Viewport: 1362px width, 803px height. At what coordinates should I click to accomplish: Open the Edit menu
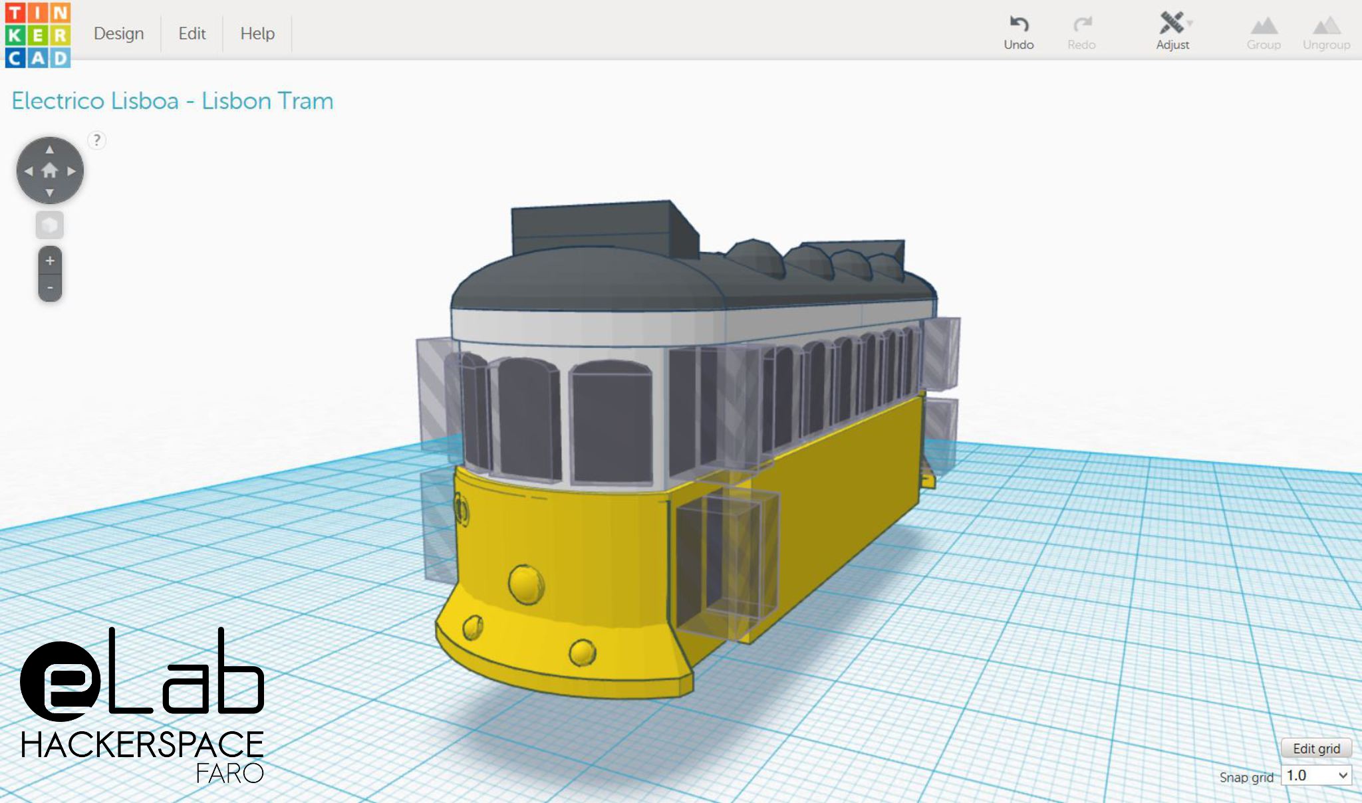point(192,33)
